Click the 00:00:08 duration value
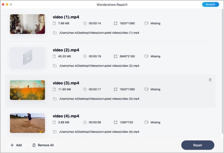The width and height of the screenshot is (224, 153). tap(95, 122)
